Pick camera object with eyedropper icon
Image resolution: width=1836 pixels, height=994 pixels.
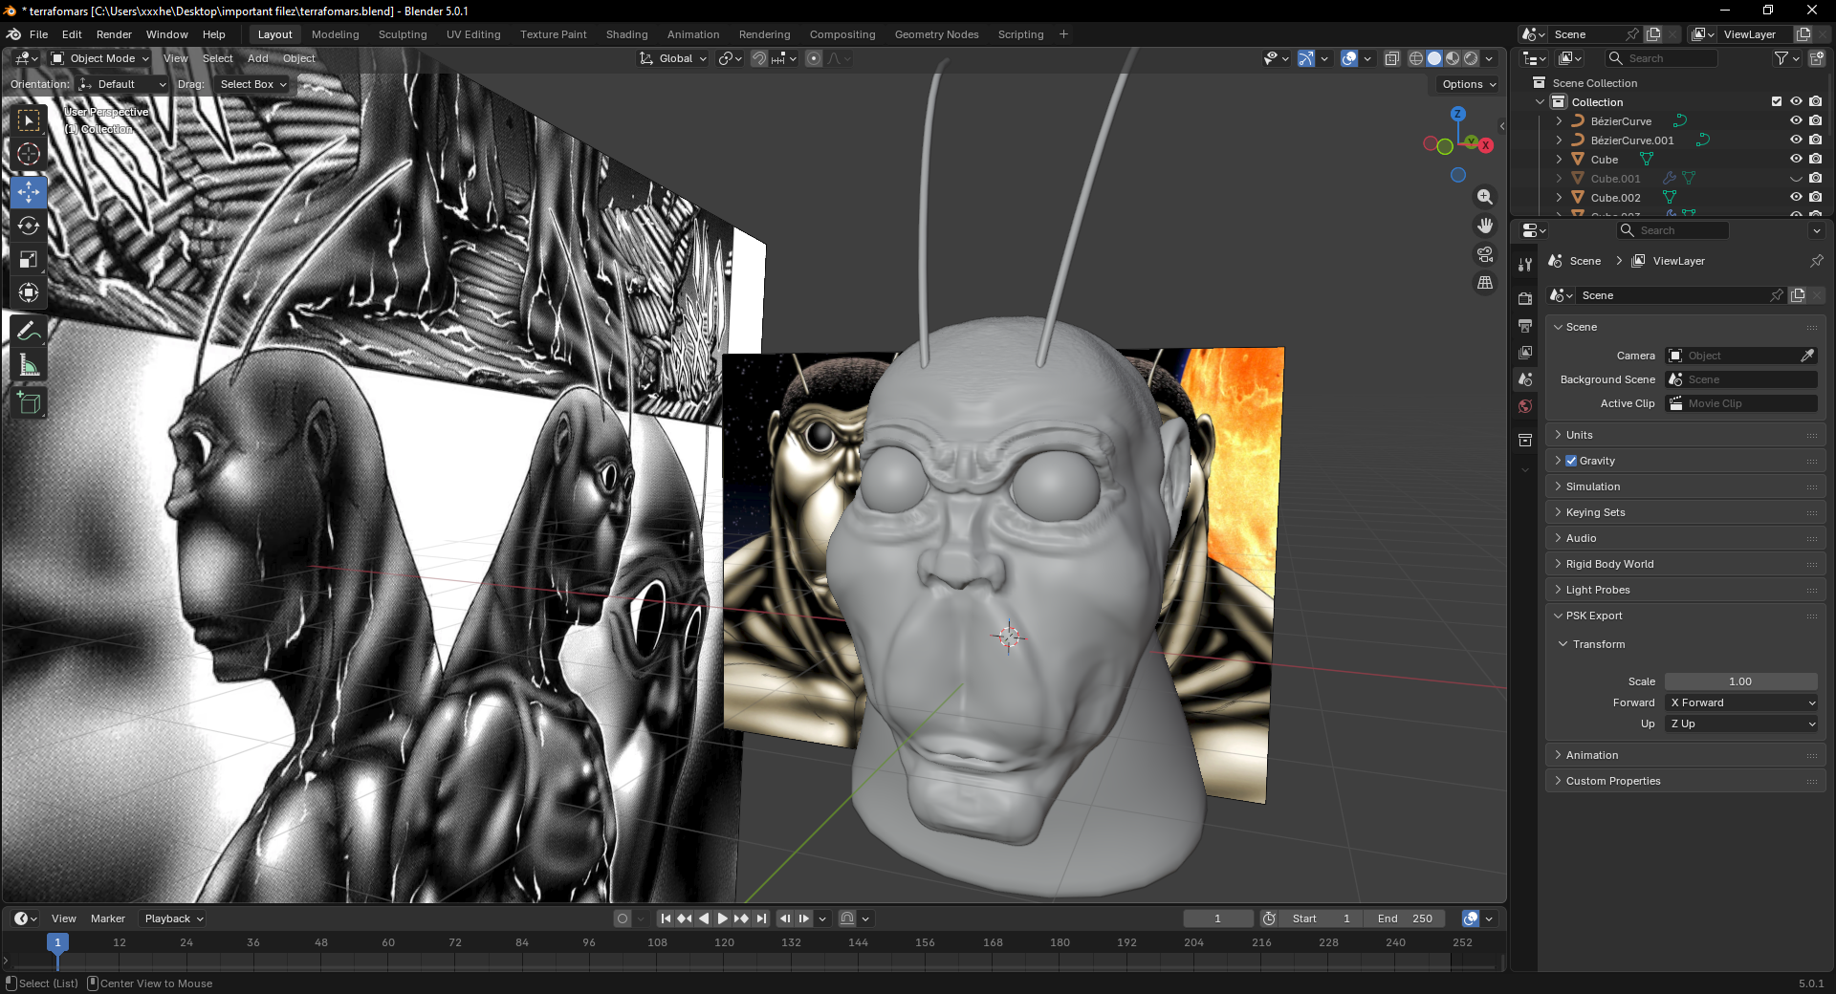point(1807,356)
